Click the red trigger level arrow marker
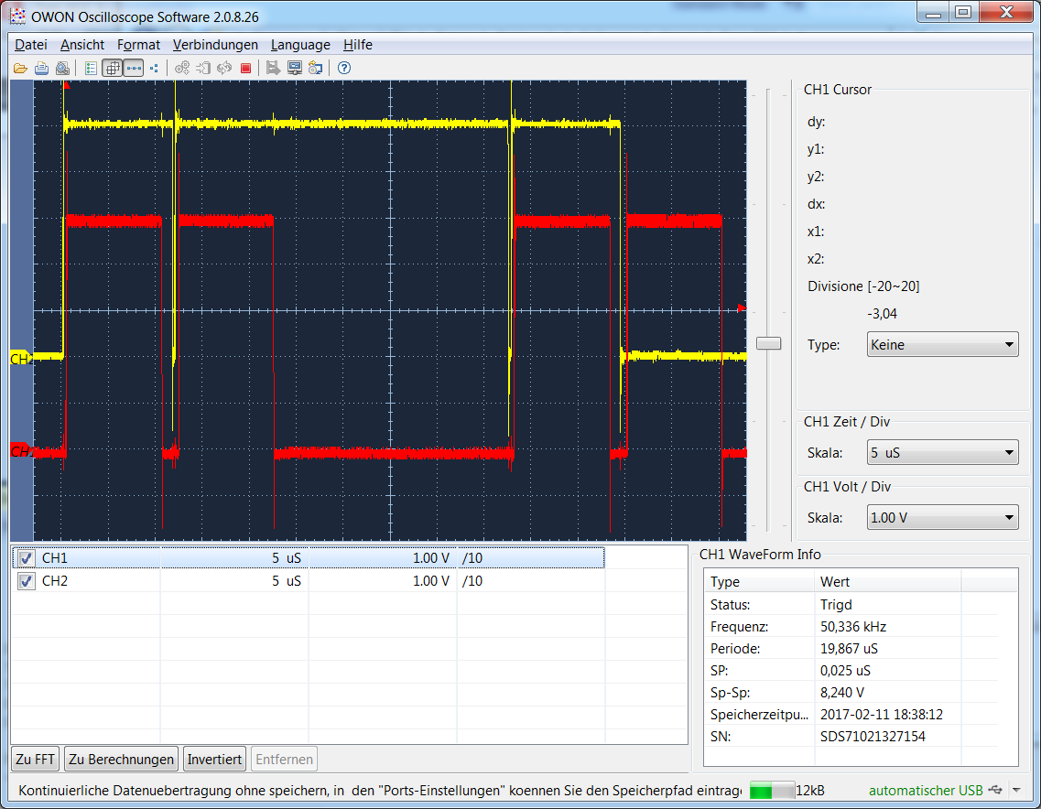This screenshot has width=1041, height=809. click(x=742, y=307)
